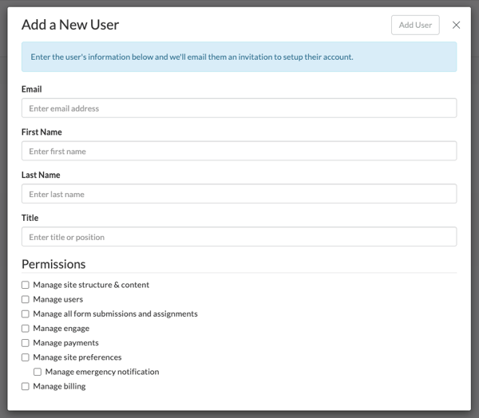Image resolution: width=479 pixels, height=418 pixels.
Task: Click the Last Name label
Action: pos(41,175)
